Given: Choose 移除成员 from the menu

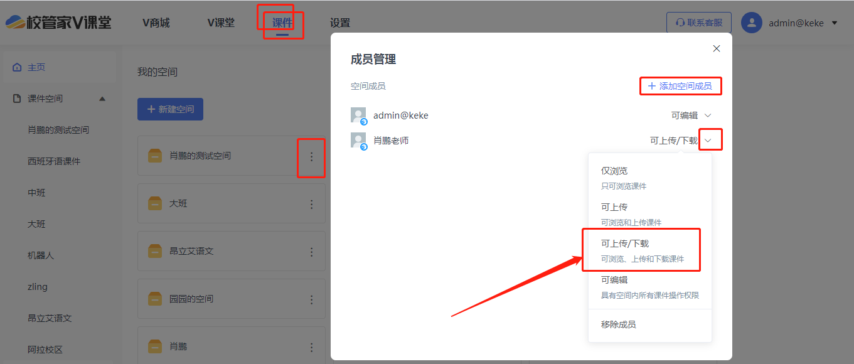Looking at the screenshot, I should [650, 324].
